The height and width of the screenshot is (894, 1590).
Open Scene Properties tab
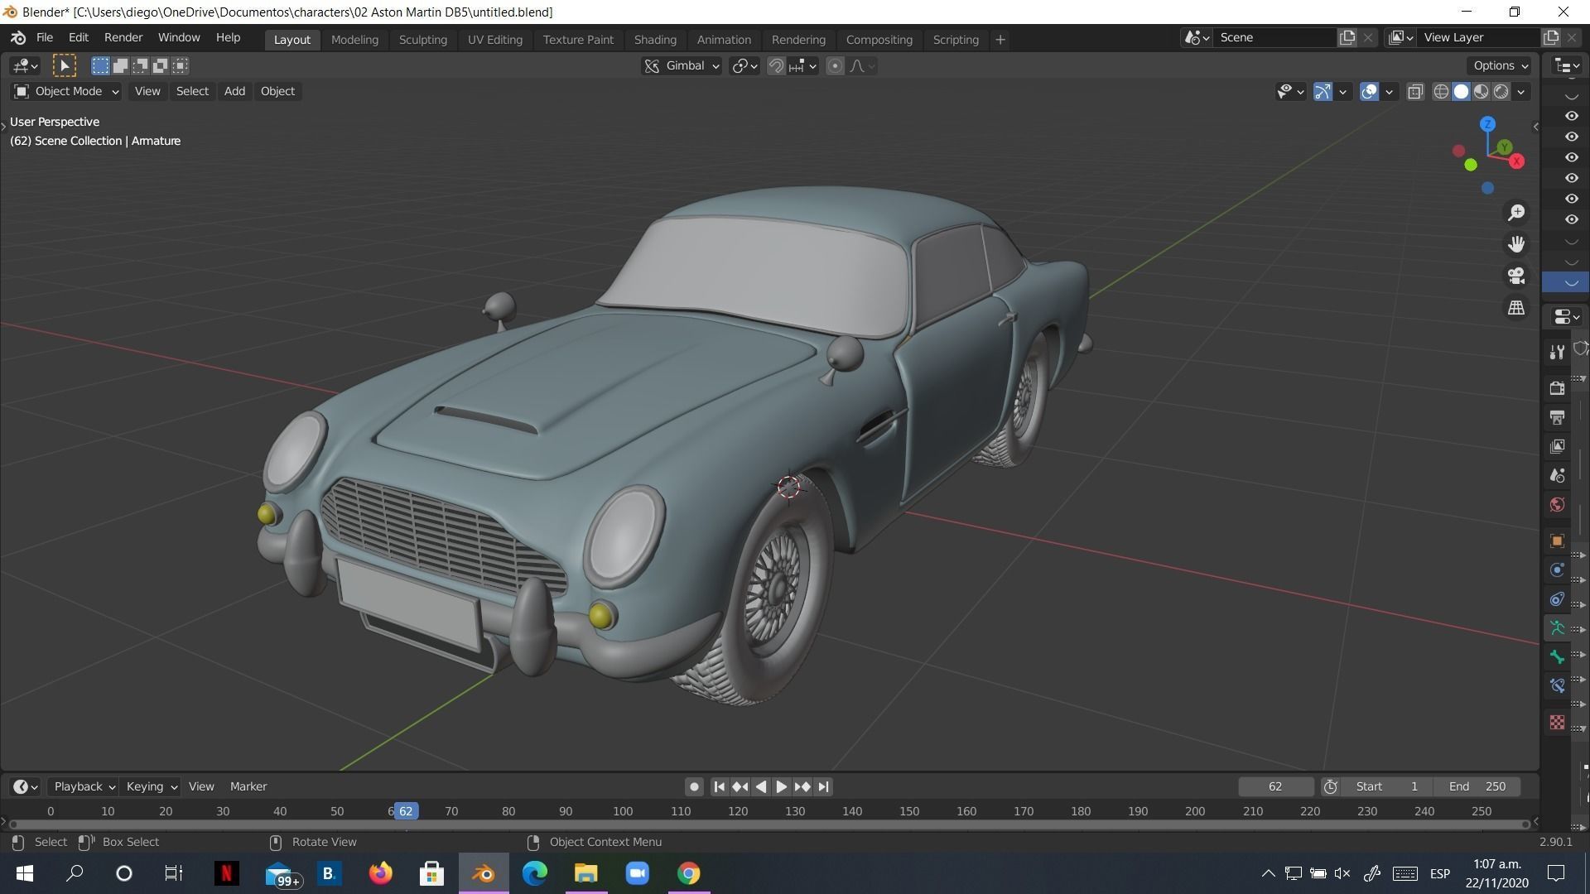pyautogui.click(x=1557, y=475)
